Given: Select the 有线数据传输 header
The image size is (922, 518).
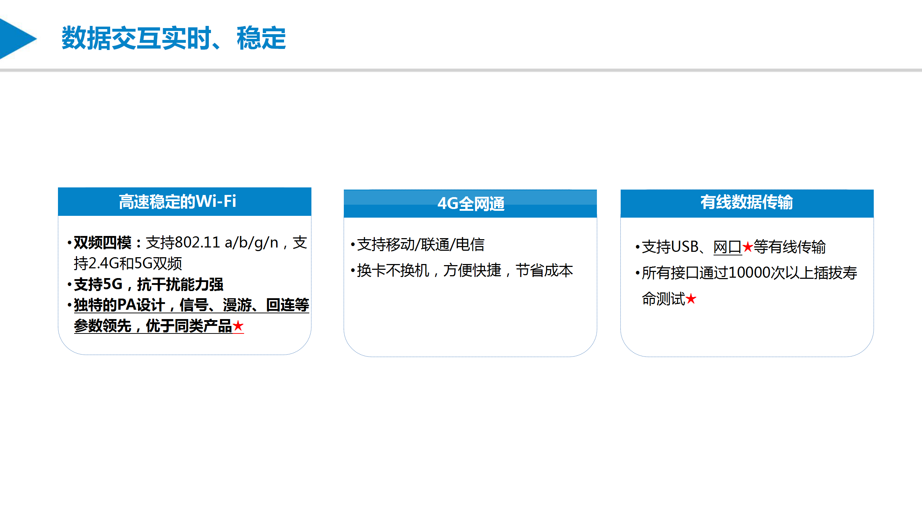Looking at the screenshot, I should pyautogui.click(x=747, y=203).
